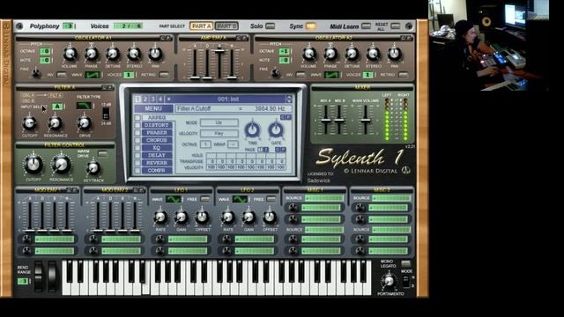Open Oscillator A2 Wave selector
The image size is (564, 317).
click(331, 75)
